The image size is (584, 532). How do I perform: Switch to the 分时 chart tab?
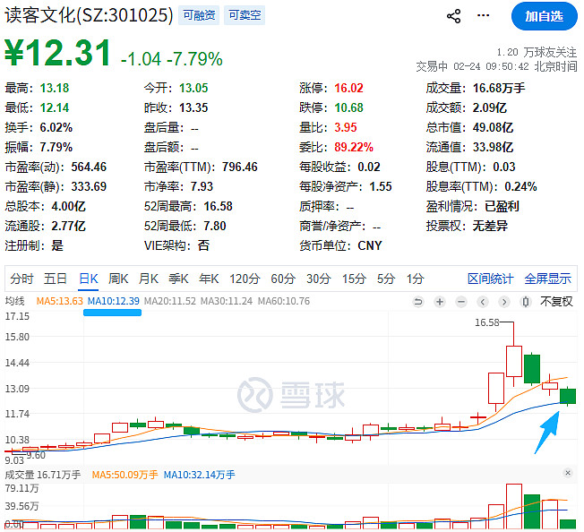point(21,279)
